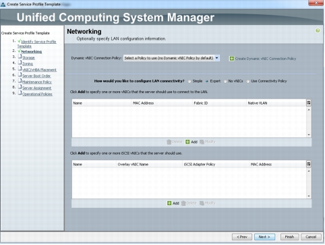The image size is (325, 245).
Task: Click the Prev button
Action: pos(242,237)
